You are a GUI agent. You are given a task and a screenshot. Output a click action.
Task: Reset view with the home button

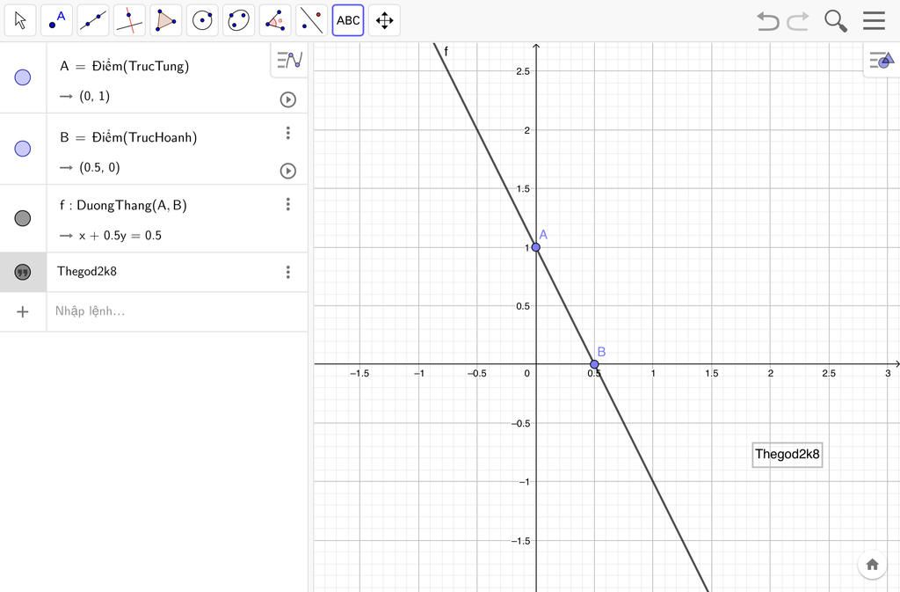coord(872,564)
